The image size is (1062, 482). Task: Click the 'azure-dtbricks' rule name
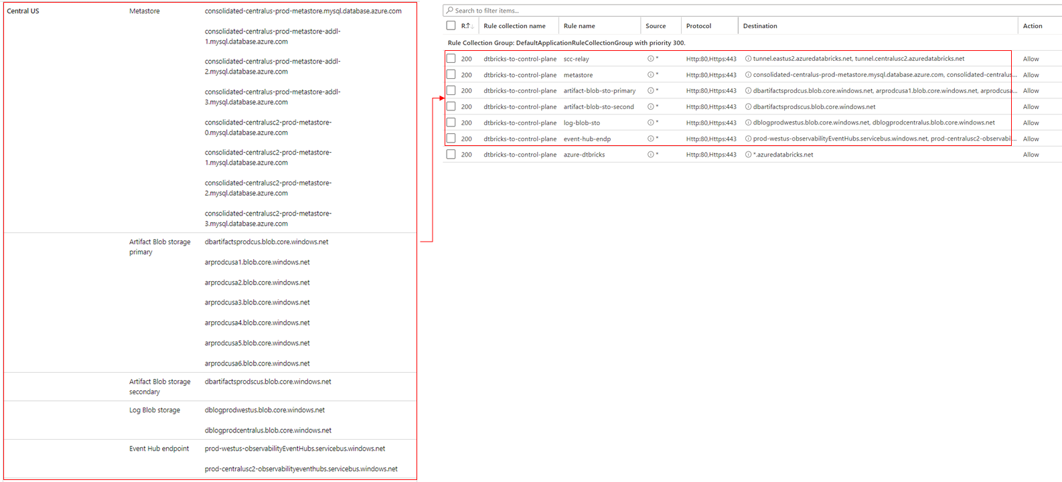click(x=584, y=155)
